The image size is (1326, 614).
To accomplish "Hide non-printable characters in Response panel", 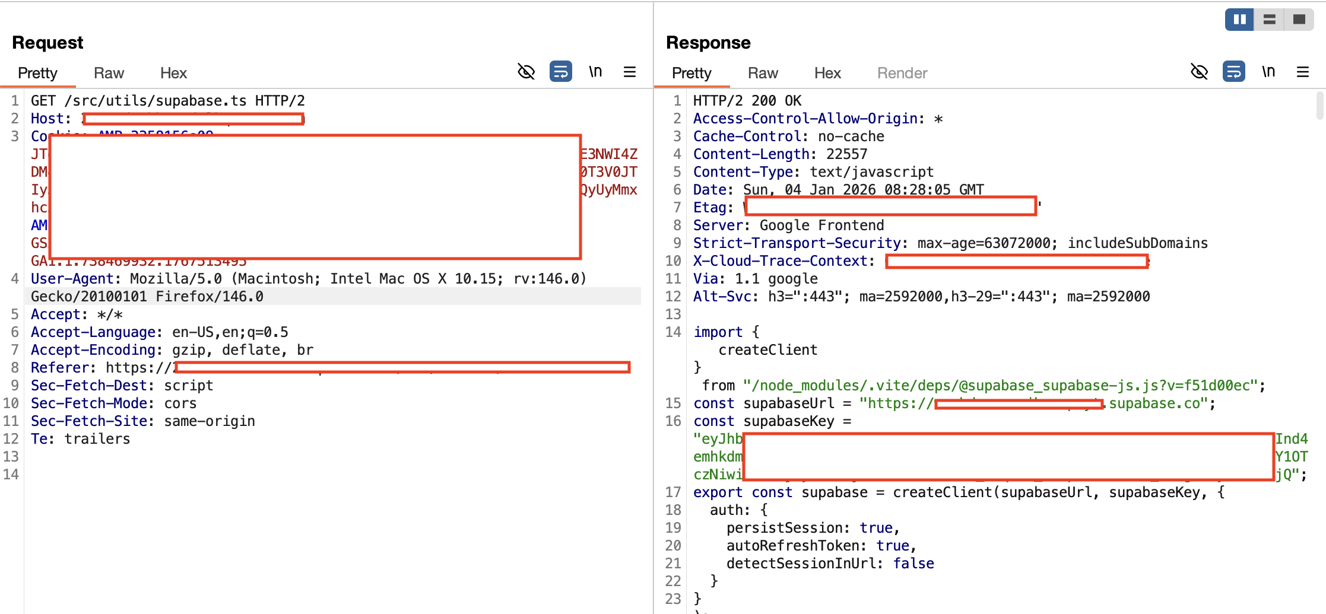I will [1199, 72].
